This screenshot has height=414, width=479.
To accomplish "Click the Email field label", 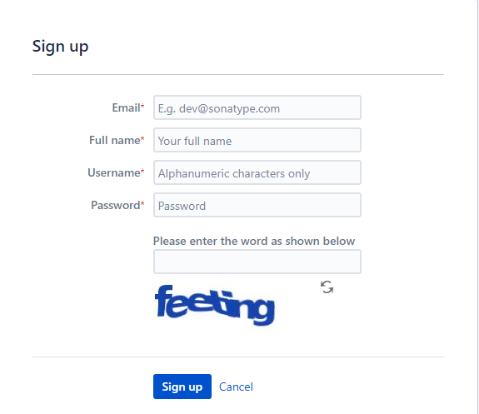I will coord(126,107).
